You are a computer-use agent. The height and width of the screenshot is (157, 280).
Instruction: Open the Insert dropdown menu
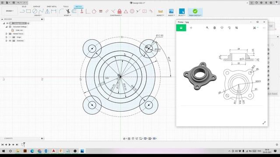pos(171,16)
